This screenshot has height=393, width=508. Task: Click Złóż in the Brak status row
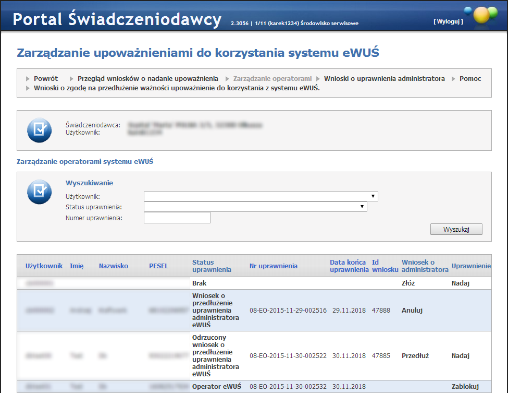click(408, 283)
